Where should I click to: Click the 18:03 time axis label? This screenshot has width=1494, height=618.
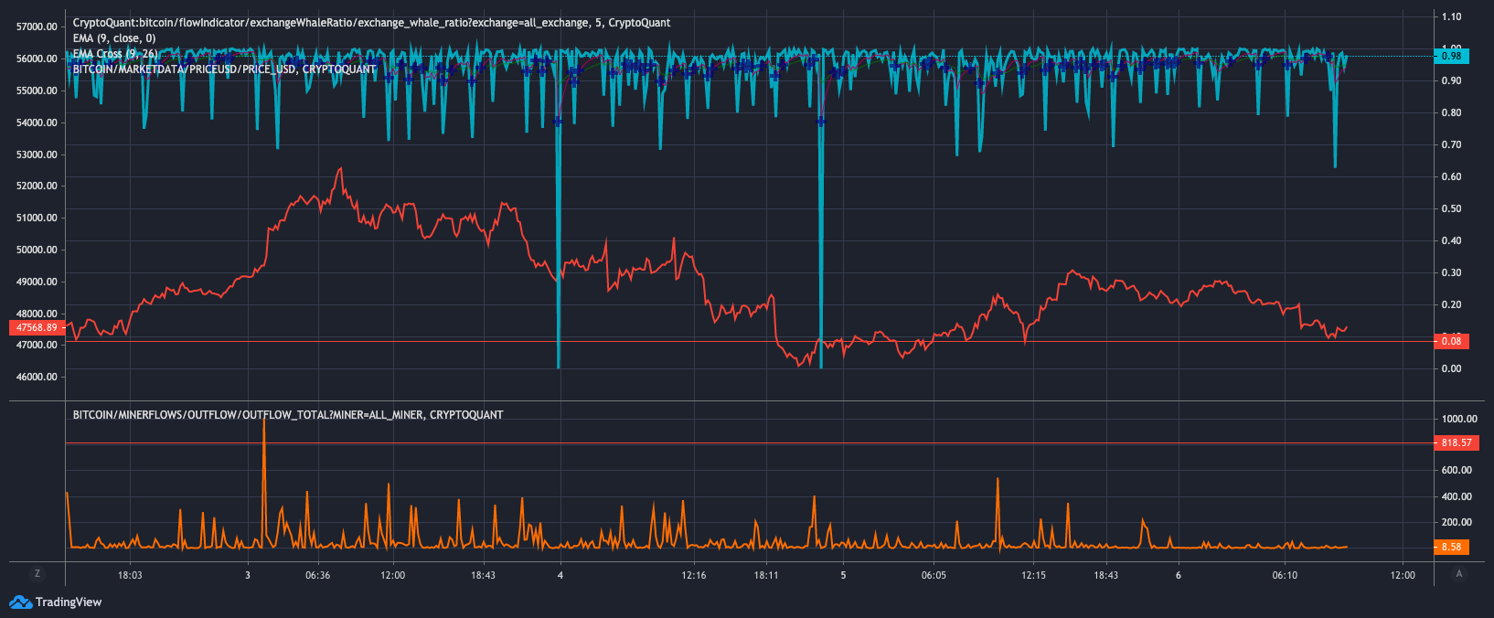tap(130, 575)
